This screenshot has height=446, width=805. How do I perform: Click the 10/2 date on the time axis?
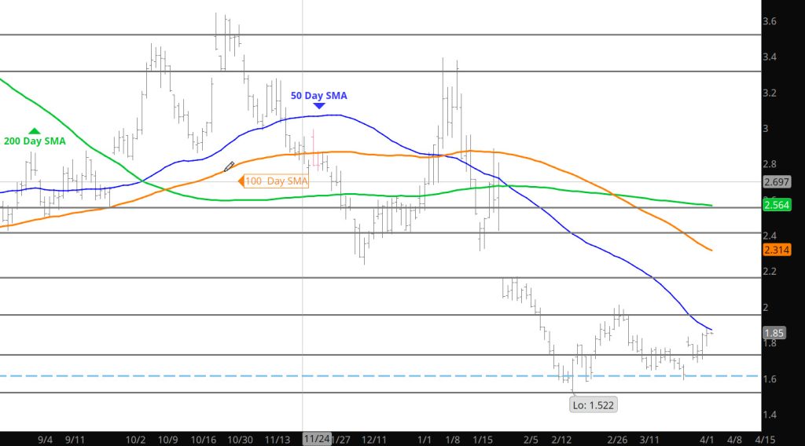point(136,439)
